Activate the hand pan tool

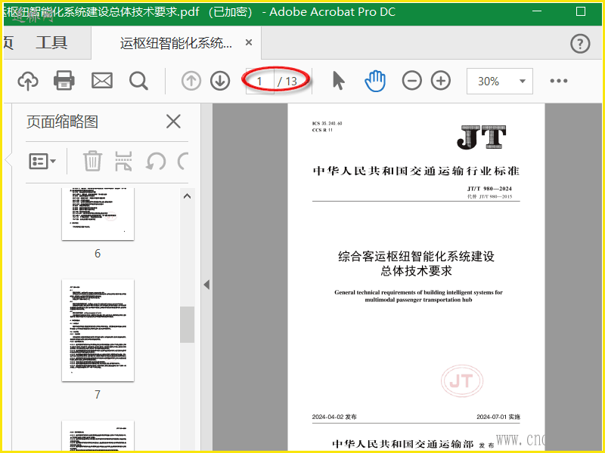(x=375, y=81)
